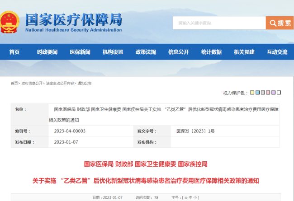
Task: Select the purple eye-protection color swatch
Action: [x=273, y=92]
